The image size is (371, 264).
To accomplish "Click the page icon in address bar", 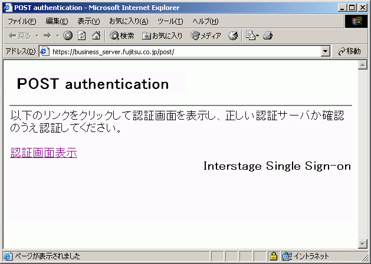I will [x=45, y=51].
